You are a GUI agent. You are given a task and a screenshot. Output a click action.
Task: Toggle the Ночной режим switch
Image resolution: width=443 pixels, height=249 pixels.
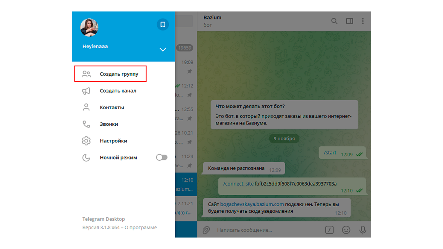click(162, 157)
